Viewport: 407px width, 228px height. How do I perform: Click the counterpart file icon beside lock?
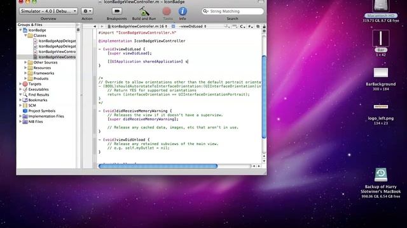[258, 27]
